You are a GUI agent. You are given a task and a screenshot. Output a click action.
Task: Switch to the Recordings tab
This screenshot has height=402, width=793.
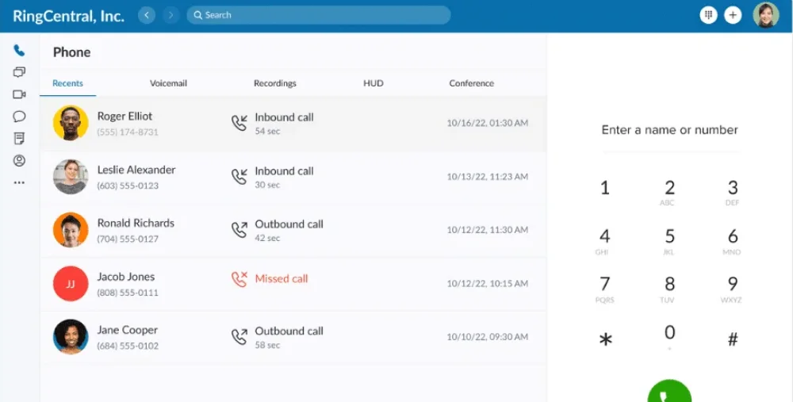click(275, 83)
